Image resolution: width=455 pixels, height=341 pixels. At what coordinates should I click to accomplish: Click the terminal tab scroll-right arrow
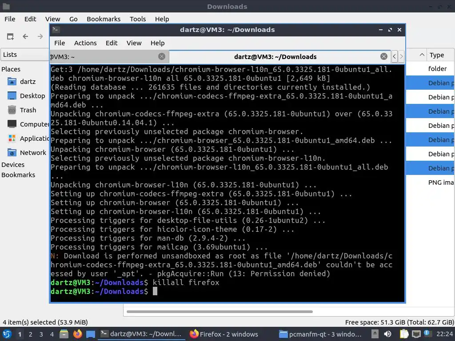[401, 56]
